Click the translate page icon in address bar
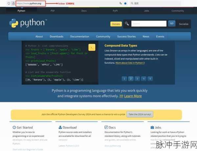The image size is (197, 151). pos(120,3)
